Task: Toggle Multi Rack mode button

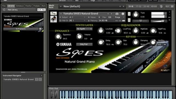Action: coord(51,6)
